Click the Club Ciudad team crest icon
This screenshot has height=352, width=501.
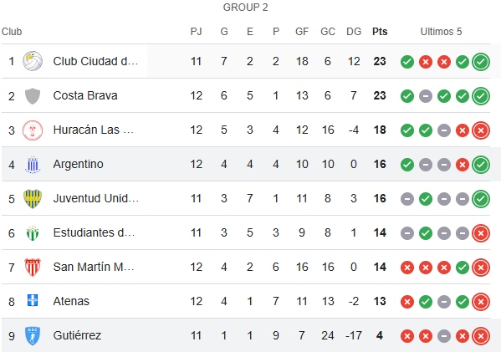[x=33, y=61]
